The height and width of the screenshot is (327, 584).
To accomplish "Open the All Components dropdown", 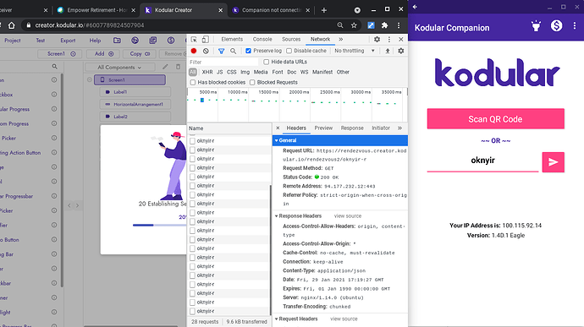I will tap(119, 68).
